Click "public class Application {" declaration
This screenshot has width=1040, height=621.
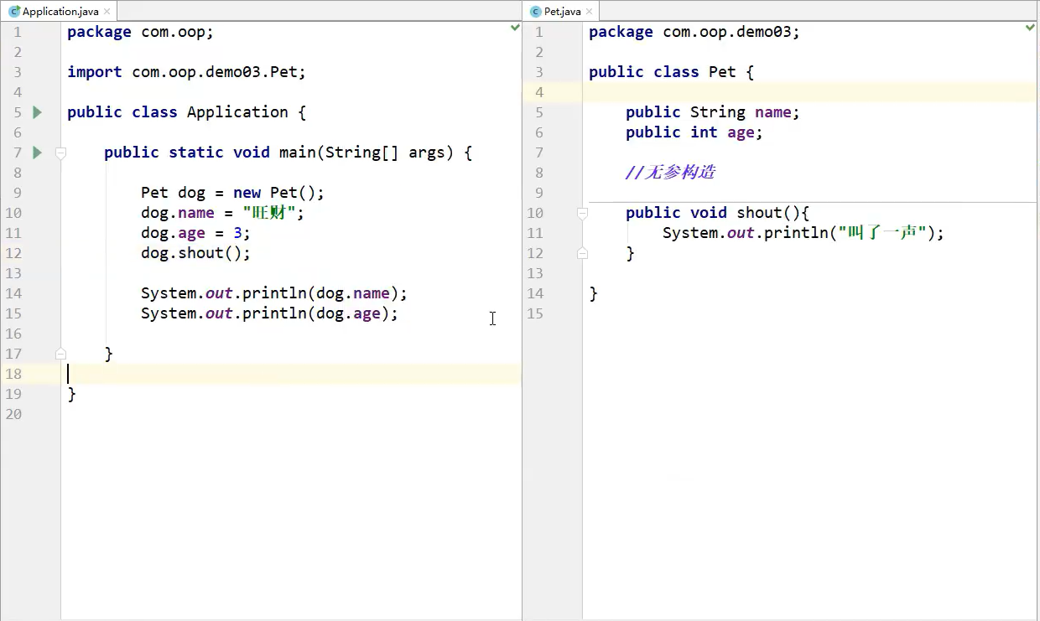(x=187, y=112)
